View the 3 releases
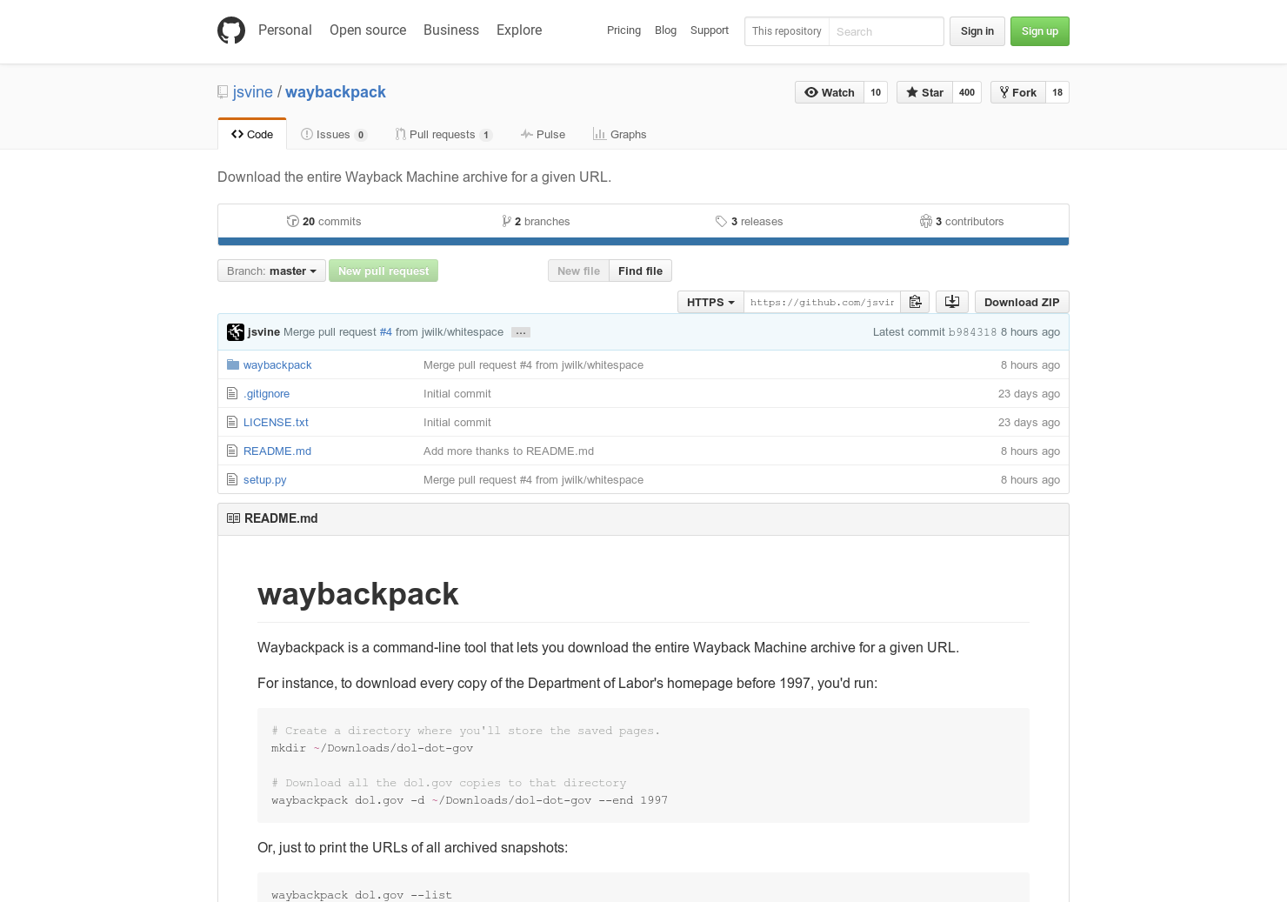 (750, 221)
